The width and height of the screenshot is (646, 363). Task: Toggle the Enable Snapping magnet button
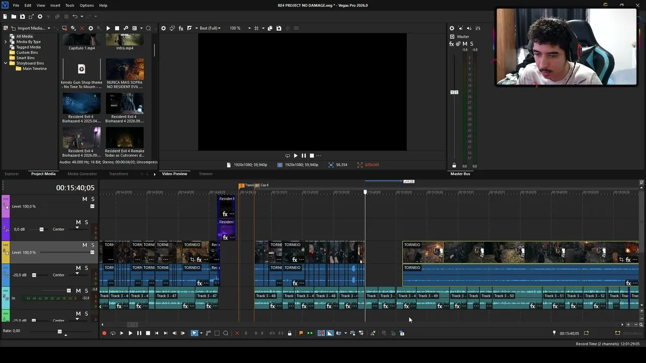tap(321, 333)
